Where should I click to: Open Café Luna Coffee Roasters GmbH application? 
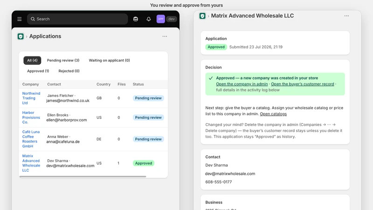tap(31, 139)
